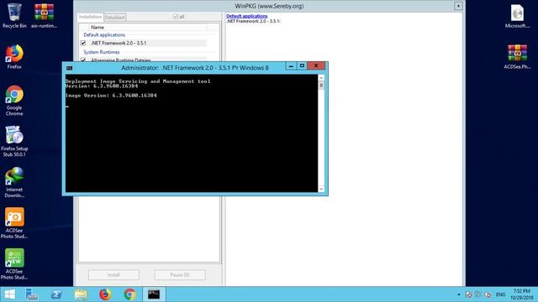This screenshot has height=302, width=538.
Task: Select the Default applications group header
Action: [x=104, y=35]
